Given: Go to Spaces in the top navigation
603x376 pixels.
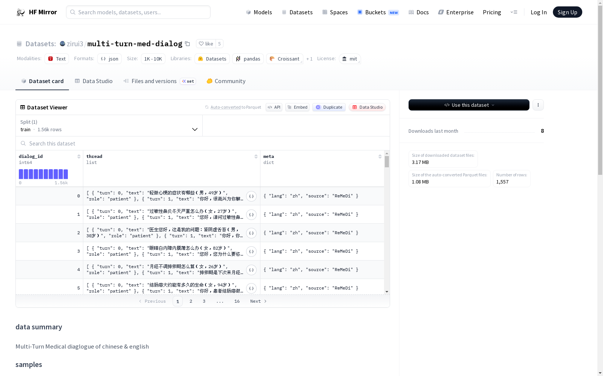Looking at the screenshot, I should [335, 12].
